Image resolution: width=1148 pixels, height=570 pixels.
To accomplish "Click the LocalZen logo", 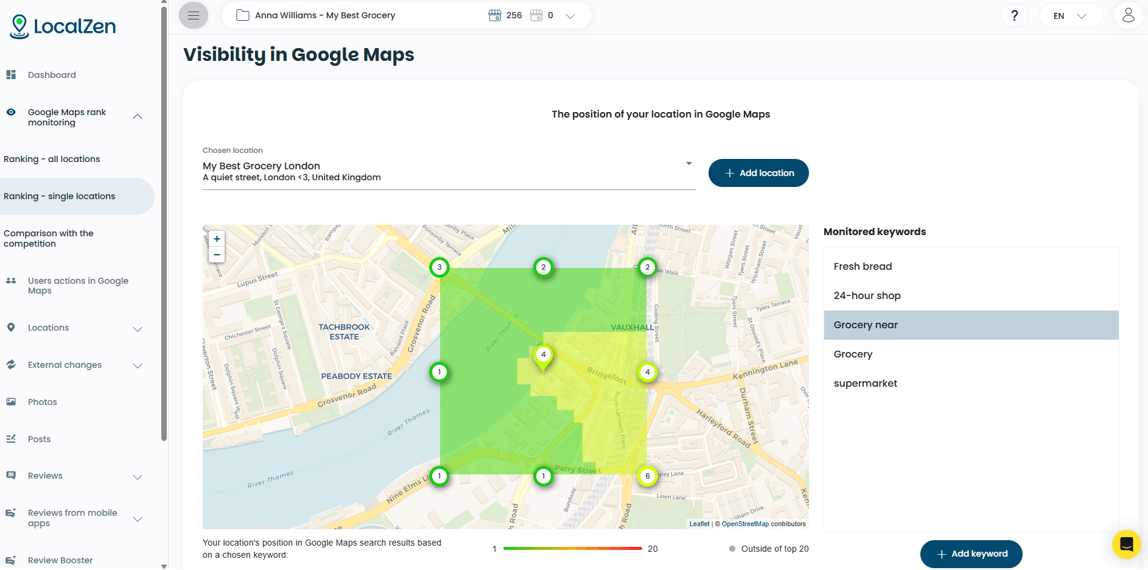I will pos(63,27).
